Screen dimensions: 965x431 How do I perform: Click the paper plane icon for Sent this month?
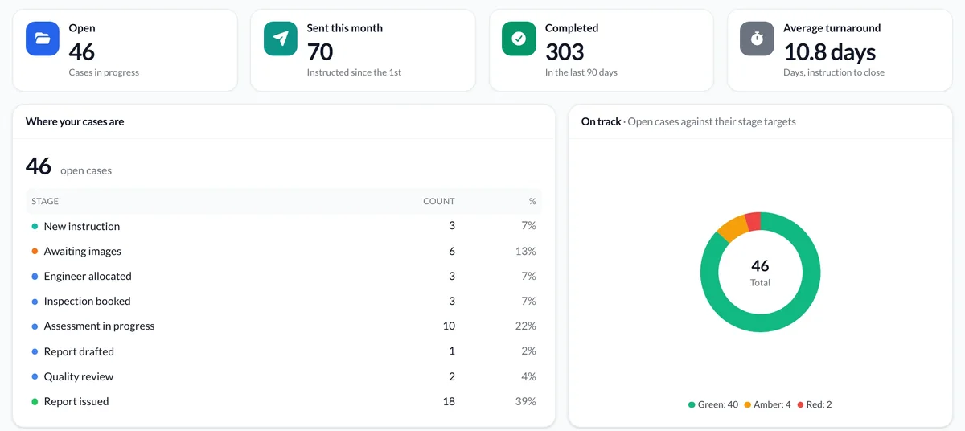click(281, 39)
